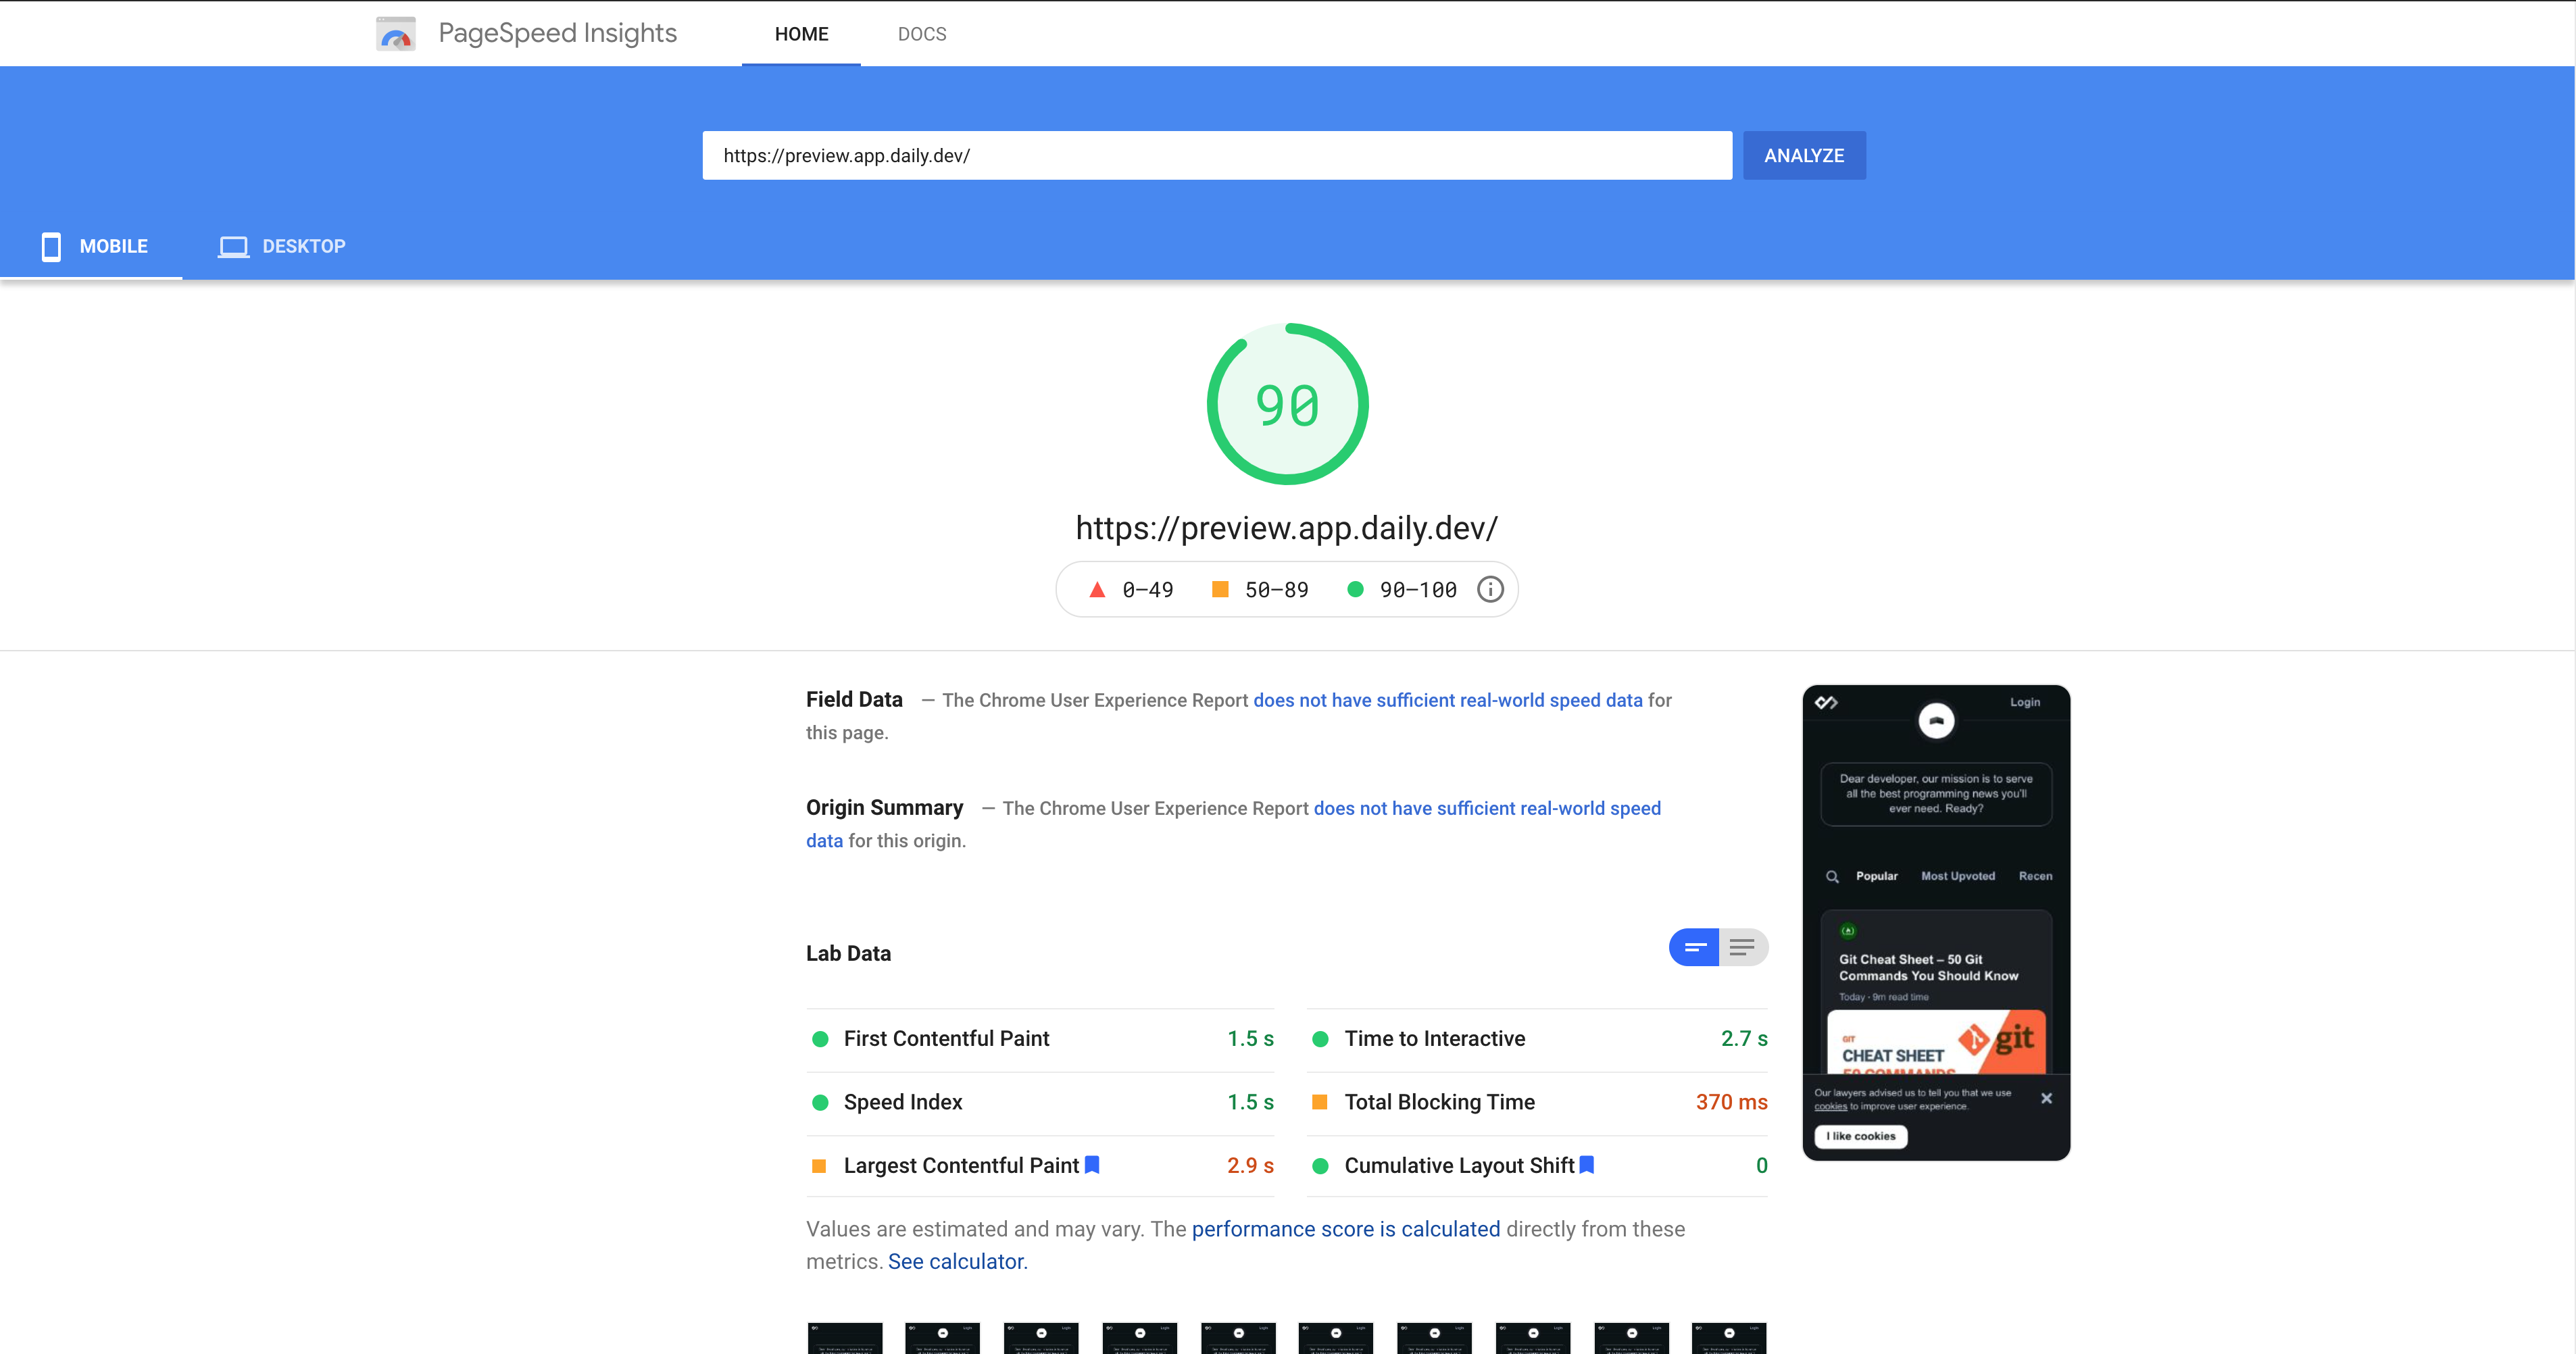Viewport: 2576px width, 1354px height.
Task: Click inside the URL input field
Action: (x=1216, y=156)
